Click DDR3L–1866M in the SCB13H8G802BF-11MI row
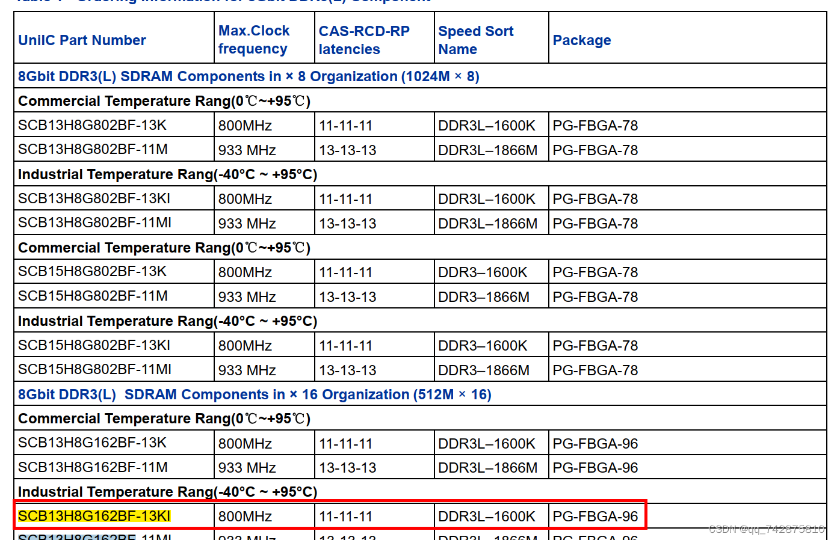This screenshot has width=834, height=540. [x=487, y=224]
